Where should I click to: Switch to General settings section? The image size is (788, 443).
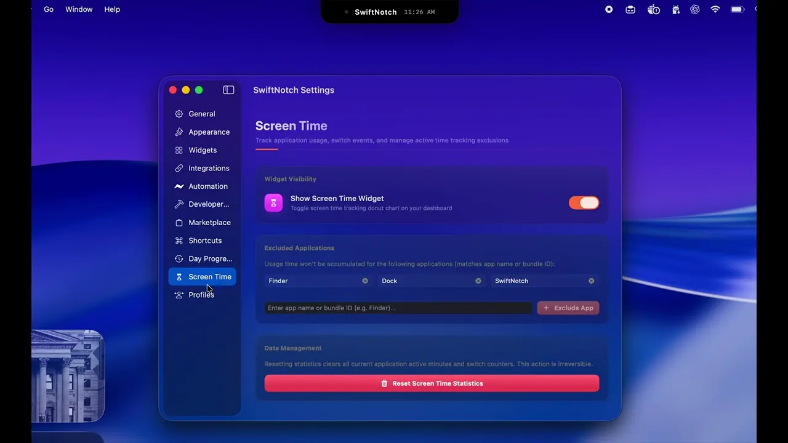pyautogui.click(x=202, y=114)
